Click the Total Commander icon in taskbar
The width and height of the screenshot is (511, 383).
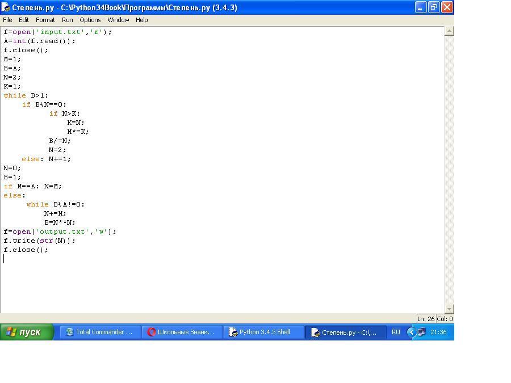[69, 332]
